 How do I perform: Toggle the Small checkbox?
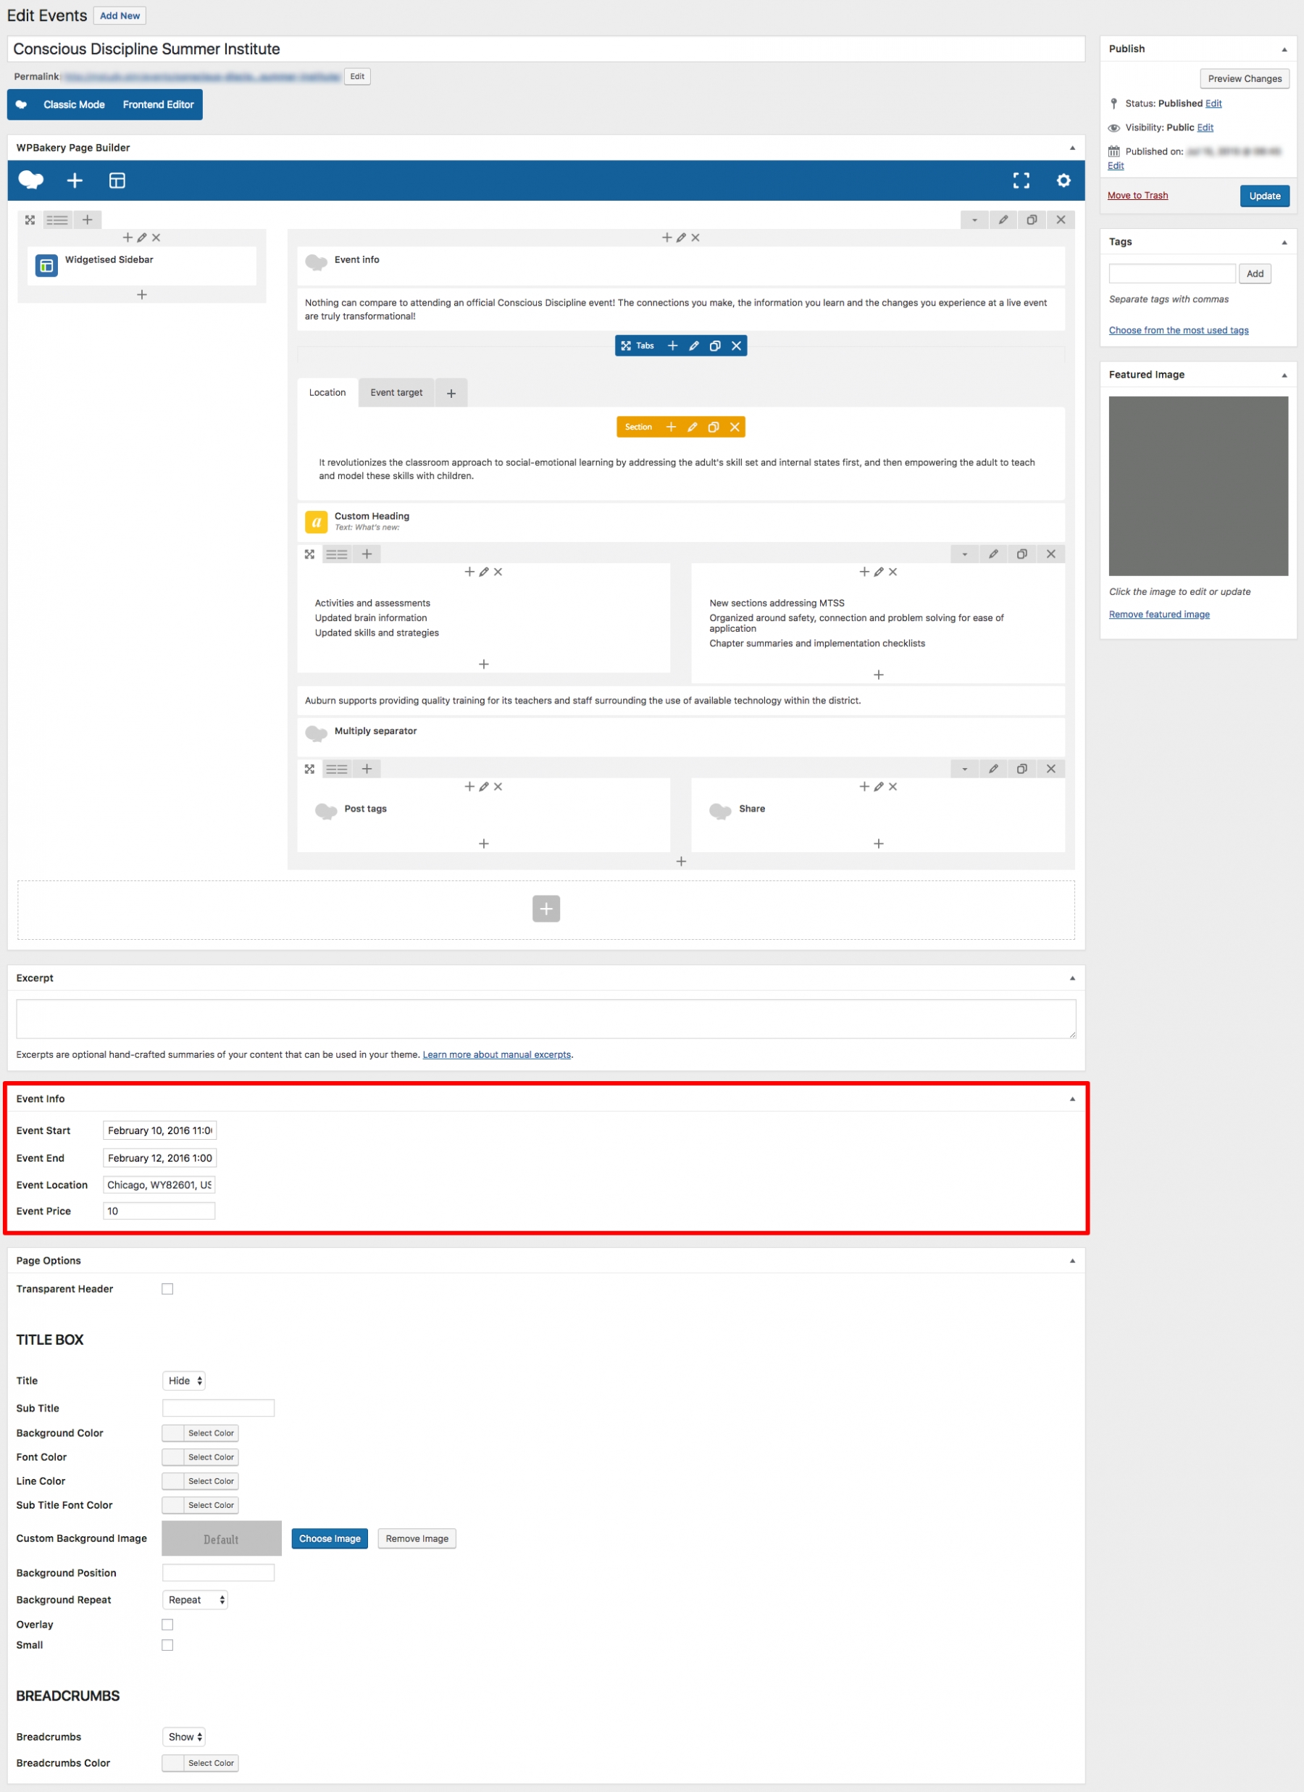click(x=167, y=1645)
